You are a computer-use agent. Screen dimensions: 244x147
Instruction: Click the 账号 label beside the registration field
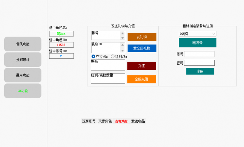tap(180, 54)
